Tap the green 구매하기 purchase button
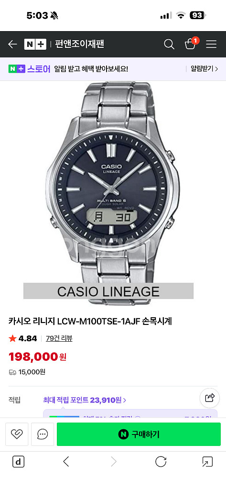Viewport: 226px width, 490px height. pyautogui.click(x=139, y=434)
